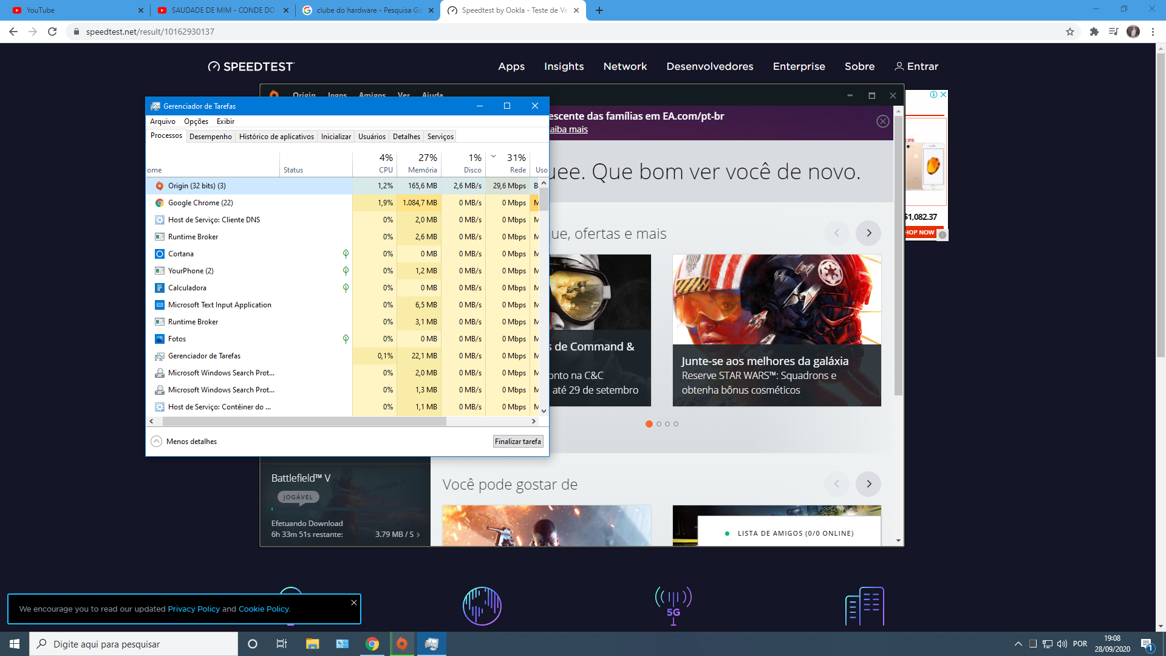Switch to the Desempenho tab
Screen dimensions: 1166x656
[x=210, y=137]
